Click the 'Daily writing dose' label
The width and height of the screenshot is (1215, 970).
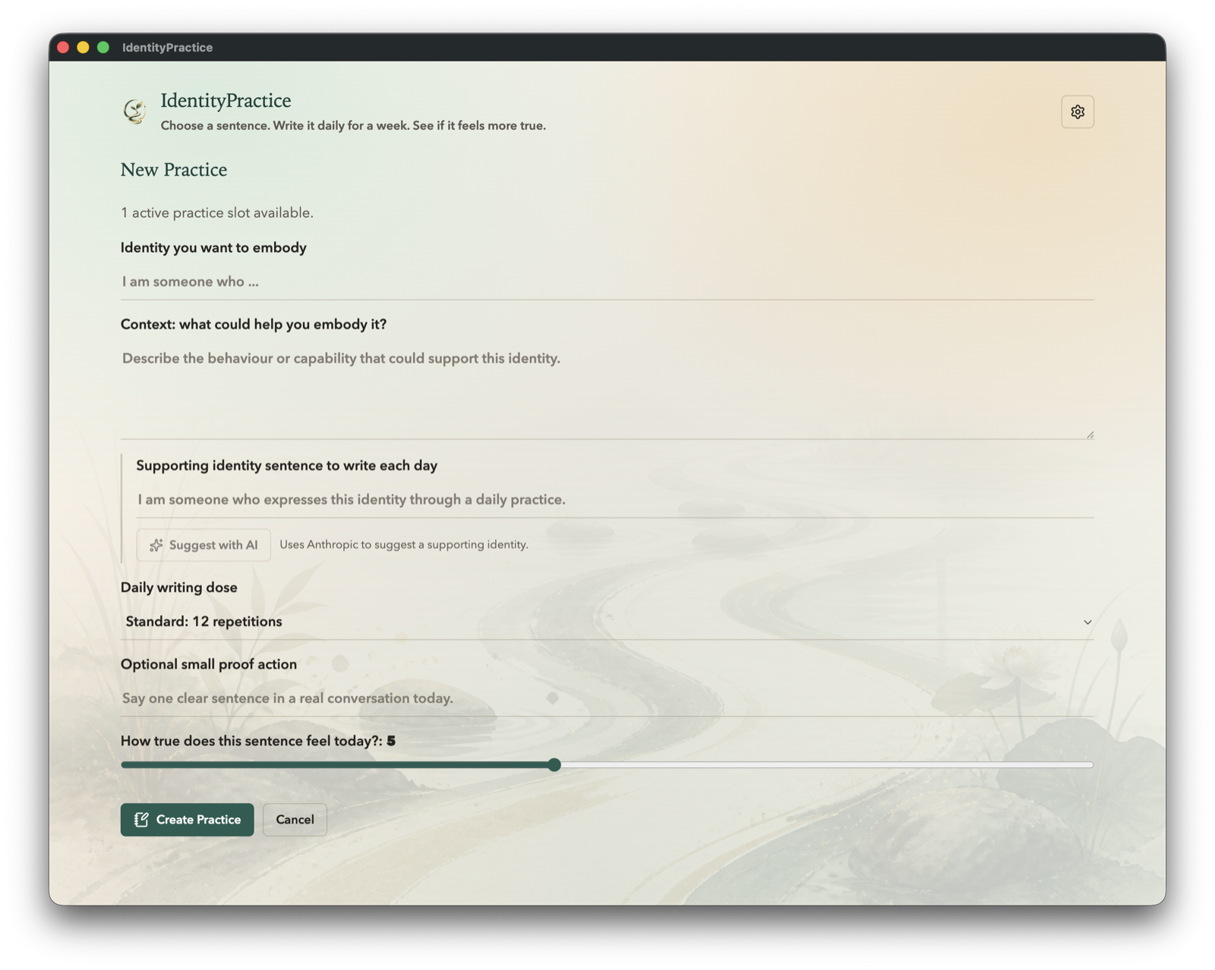pos(179,587)
